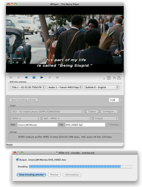Image resolution: width=142 pixels, height=187 pixels.
Task: Click the movie video frame
Action: [65, 39]
